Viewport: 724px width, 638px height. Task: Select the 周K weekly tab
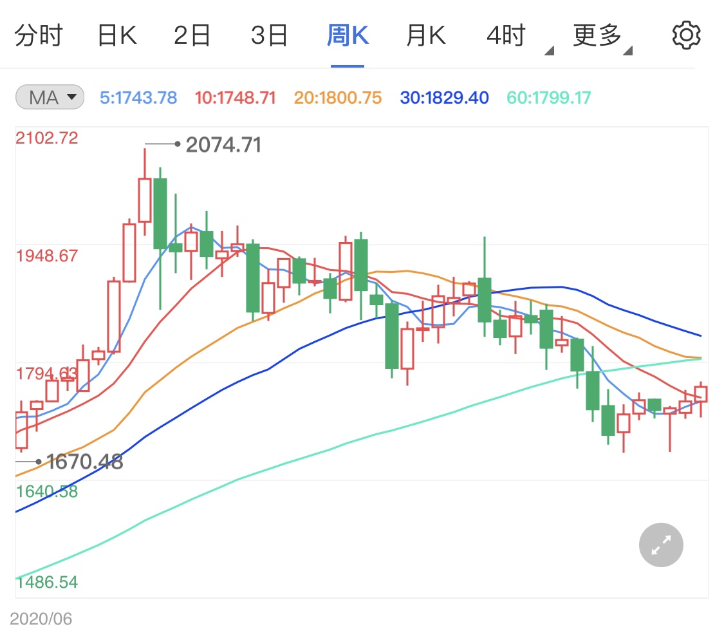[348, 35]
